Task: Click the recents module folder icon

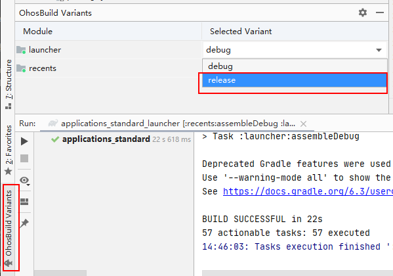Action: 21,68
